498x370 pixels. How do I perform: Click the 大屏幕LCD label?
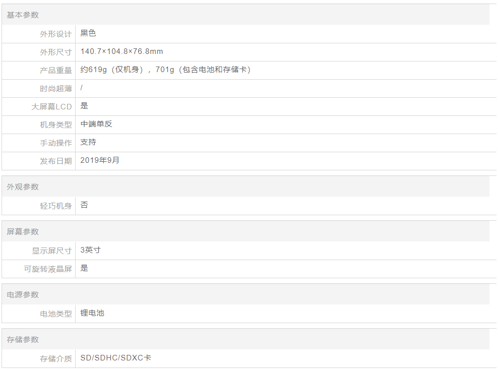(x=52, y=107)
